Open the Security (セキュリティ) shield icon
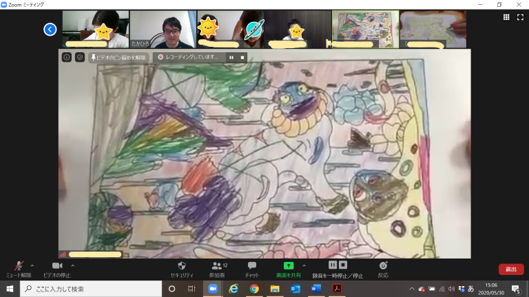 [x=182, y=266]
